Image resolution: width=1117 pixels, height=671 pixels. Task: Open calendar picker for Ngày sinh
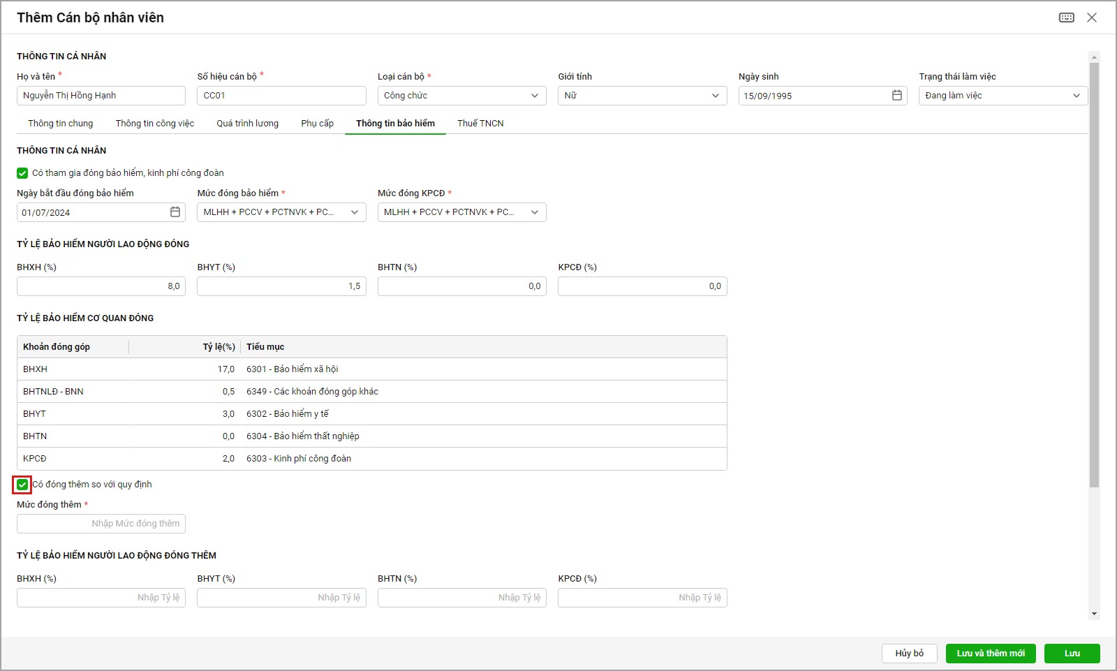coord(897,96)
